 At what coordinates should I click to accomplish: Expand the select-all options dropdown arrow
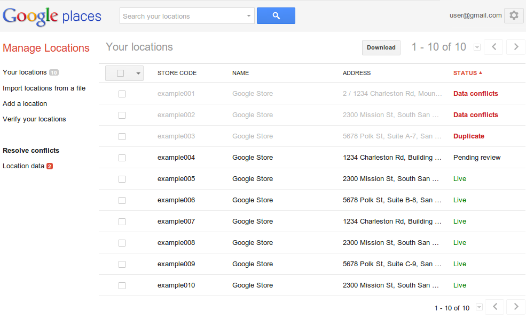pos(138,73)
